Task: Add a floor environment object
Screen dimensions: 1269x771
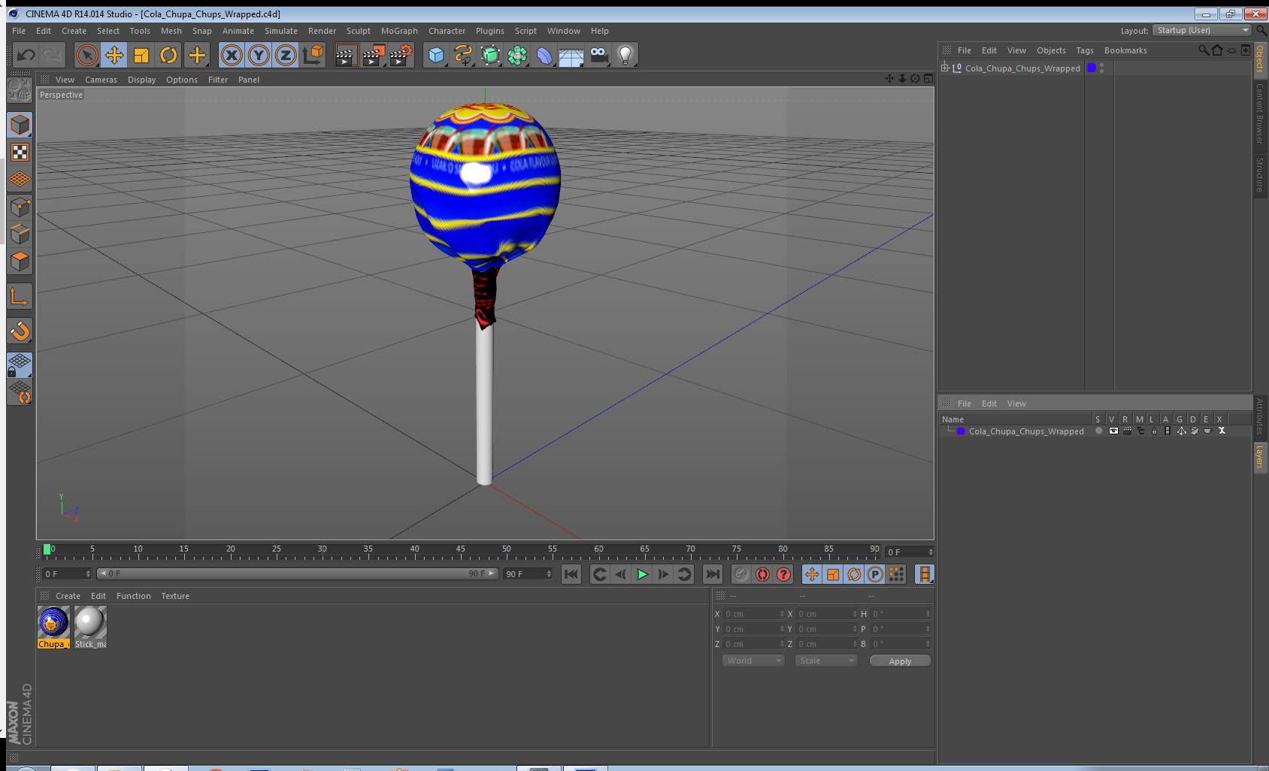Action: click(x=571, y=55)
